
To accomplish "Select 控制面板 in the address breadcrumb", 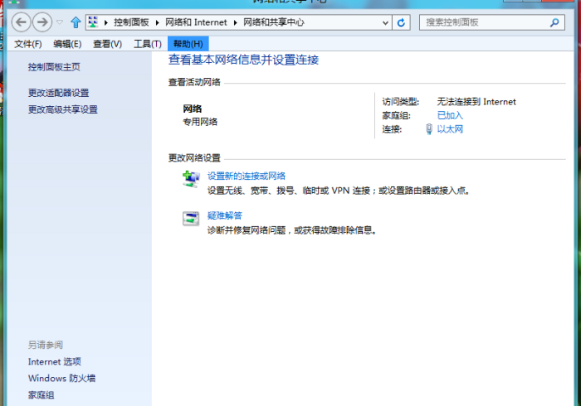I will [131, 22].
